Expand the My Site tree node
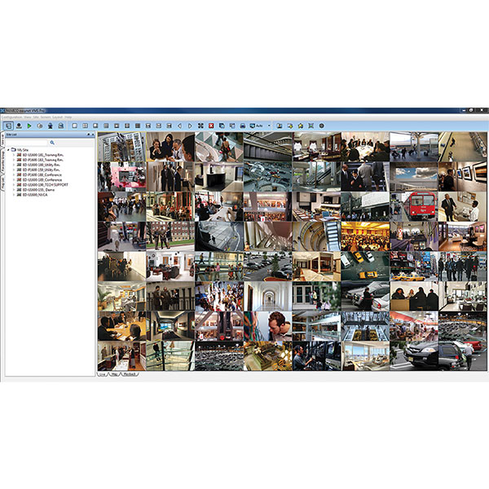This screenshot has height=489, width=489. coord(10,150)
